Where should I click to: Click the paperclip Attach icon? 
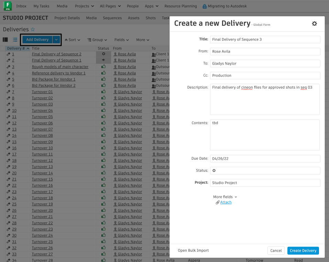(x=218, y=202)
